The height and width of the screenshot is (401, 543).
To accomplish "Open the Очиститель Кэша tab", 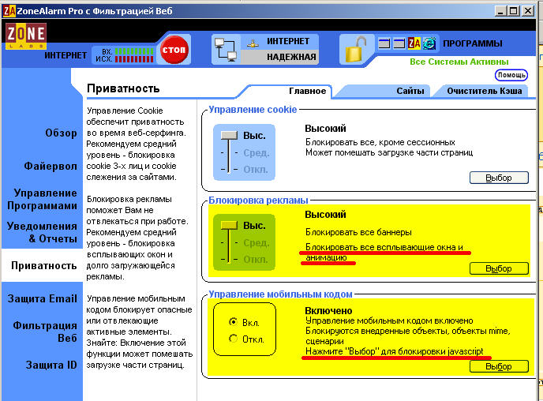I will pos(484,91).
